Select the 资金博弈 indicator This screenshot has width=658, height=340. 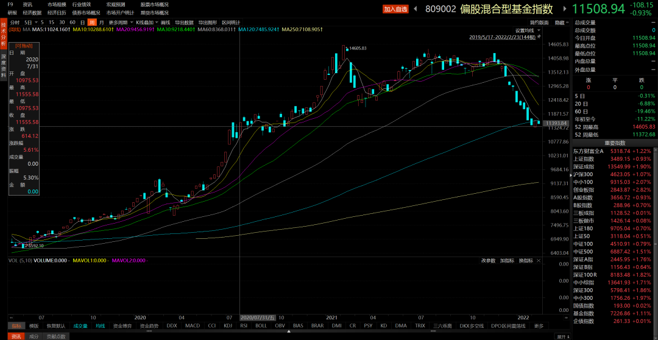click(x=124, y=326)
